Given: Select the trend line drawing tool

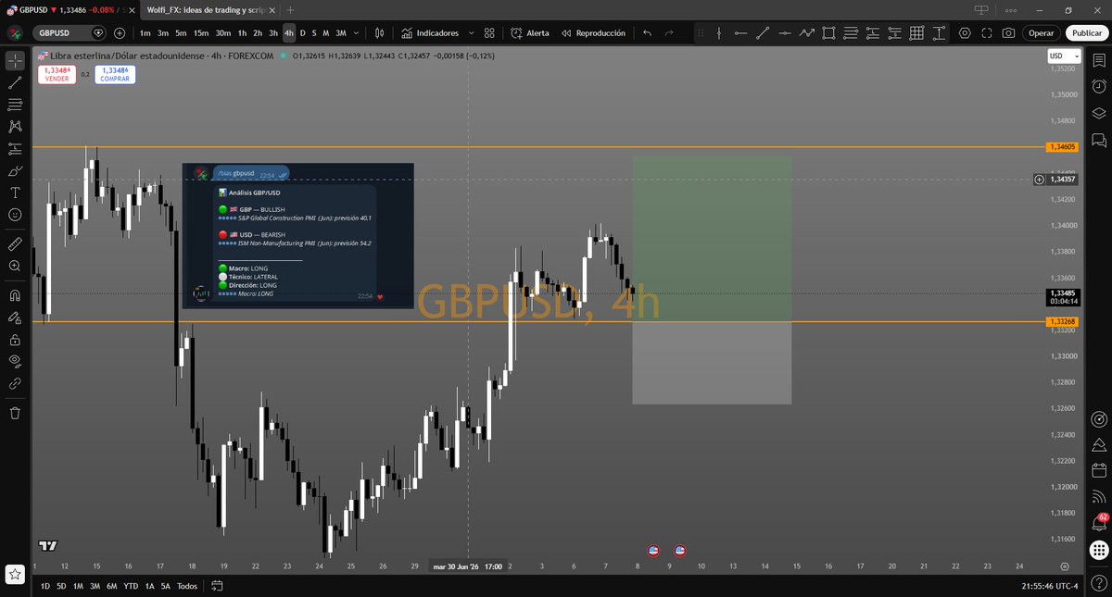Looking at the screenshot, I should (15, 82).
